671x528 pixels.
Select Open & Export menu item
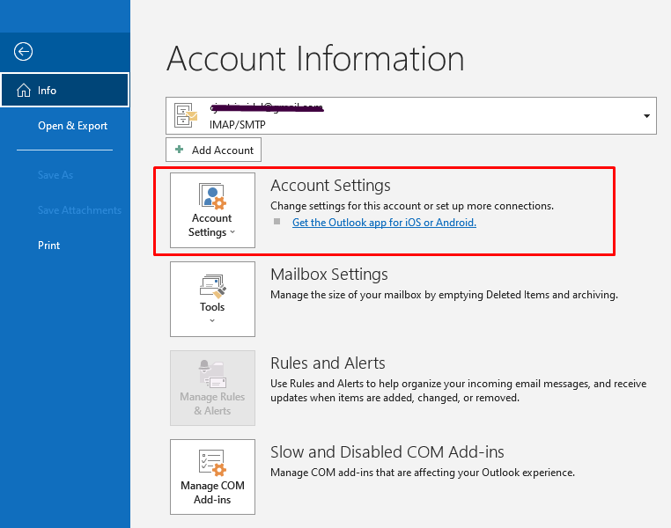coord(72,126)
